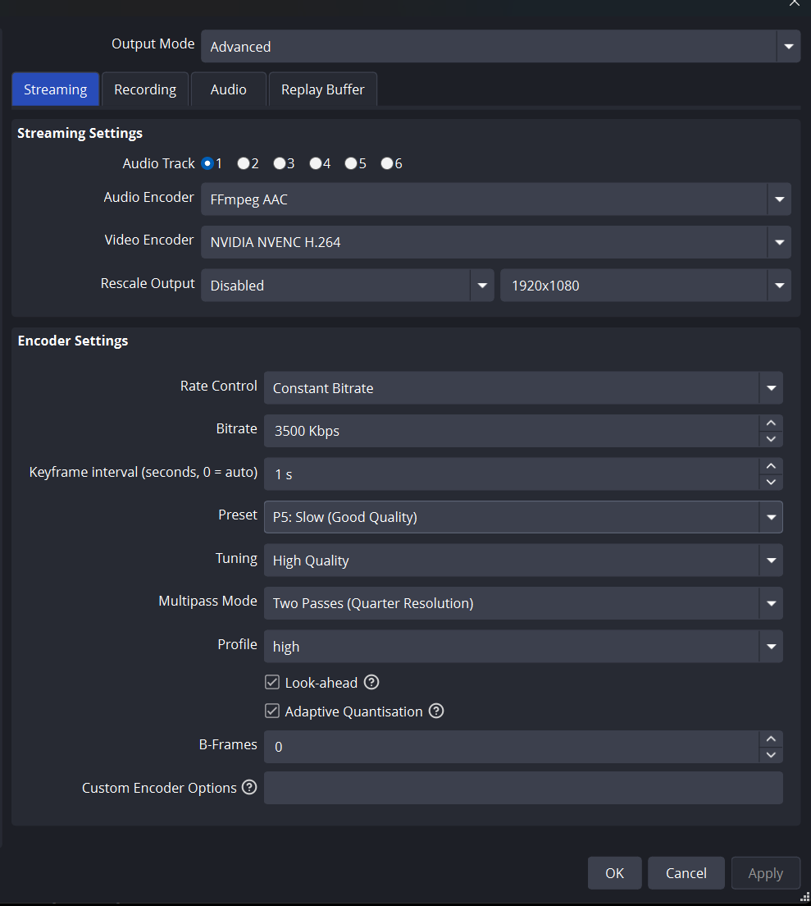Open Multipass Mode dropdown
The height and width of the screenshot is (906, 811).
pos(523,603)
